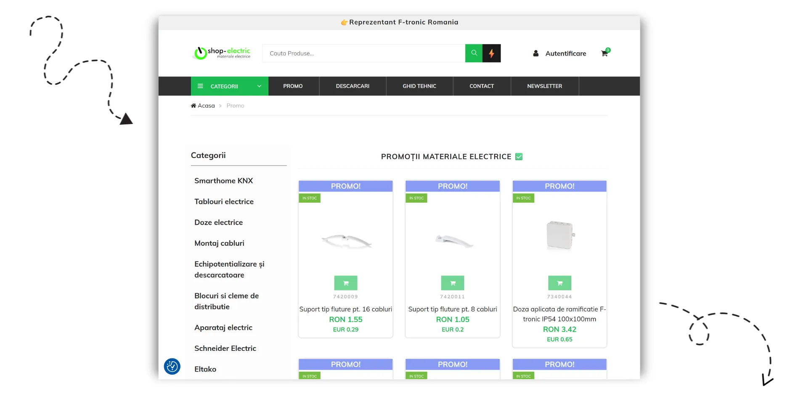Go to Acasa breadcrumb link
The width and height of the screenshot is (798, 395).
coord(206,105)
